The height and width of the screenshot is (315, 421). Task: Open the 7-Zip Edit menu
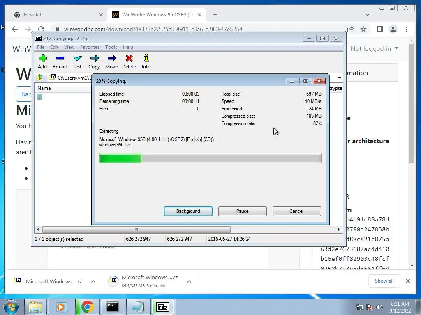pos(54,47)
